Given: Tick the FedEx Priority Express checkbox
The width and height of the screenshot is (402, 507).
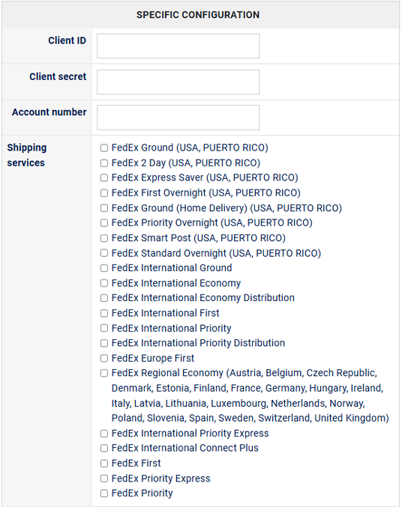Looking at the screenshot, I should pyautogui.click(x=104, y=479).
